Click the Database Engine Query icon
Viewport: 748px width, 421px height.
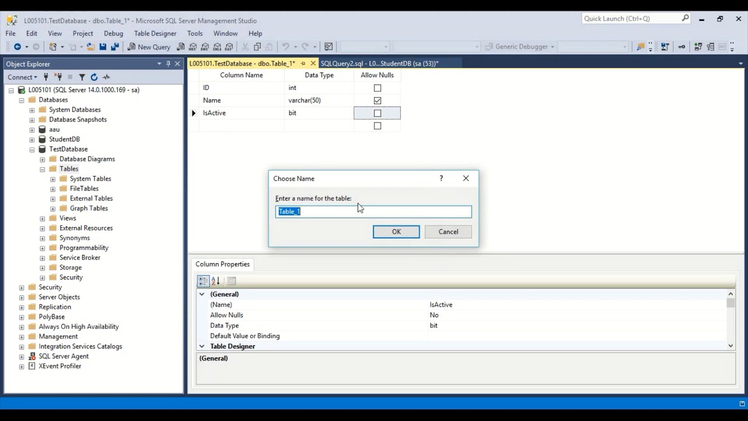(x=181, y=47)
